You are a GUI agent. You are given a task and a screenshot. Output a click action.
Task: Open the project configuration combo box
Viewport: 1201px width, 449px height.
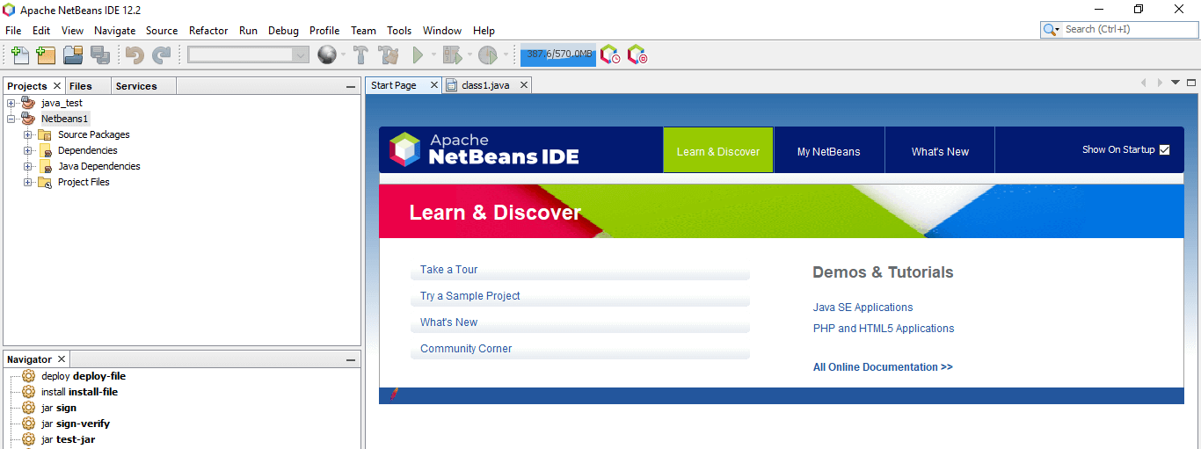pyautogui.click(x=248, y=55)
